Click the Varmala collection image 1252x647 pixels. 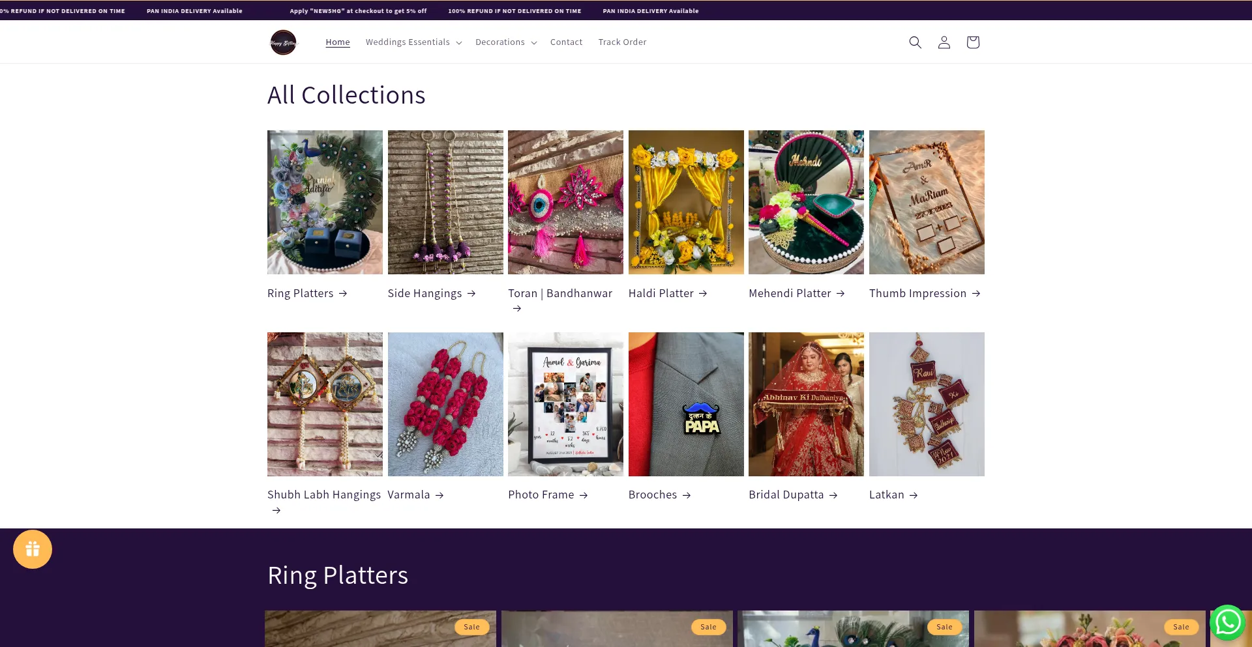pyautogui.click(x=445, y=404)
